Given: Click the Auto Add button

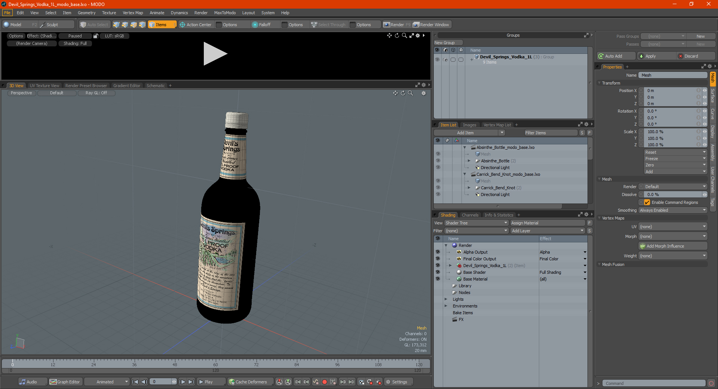Looking at the screenshot, I should click(616, 56).
